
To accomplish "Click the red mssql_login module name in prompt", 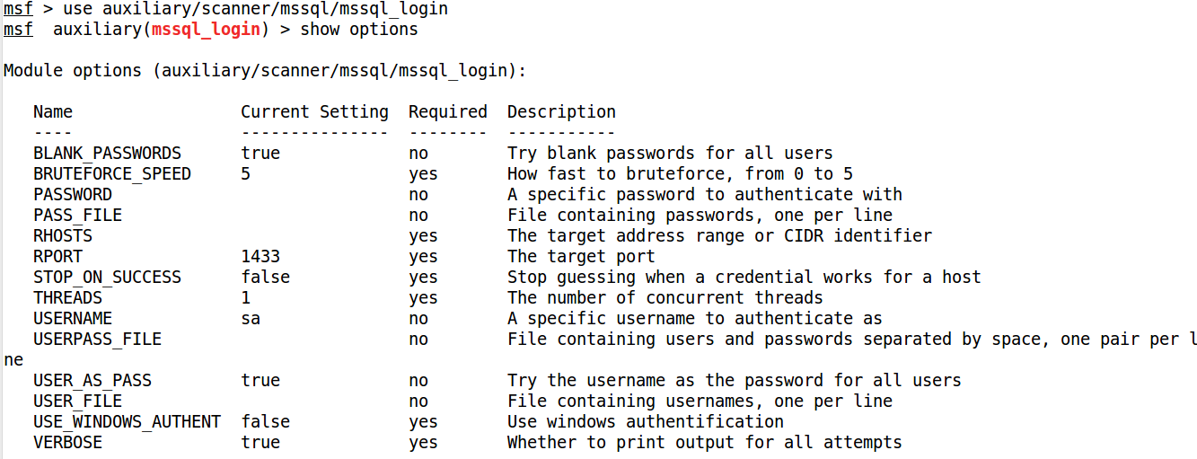I will pyautogui.click(x=206, y=30).
